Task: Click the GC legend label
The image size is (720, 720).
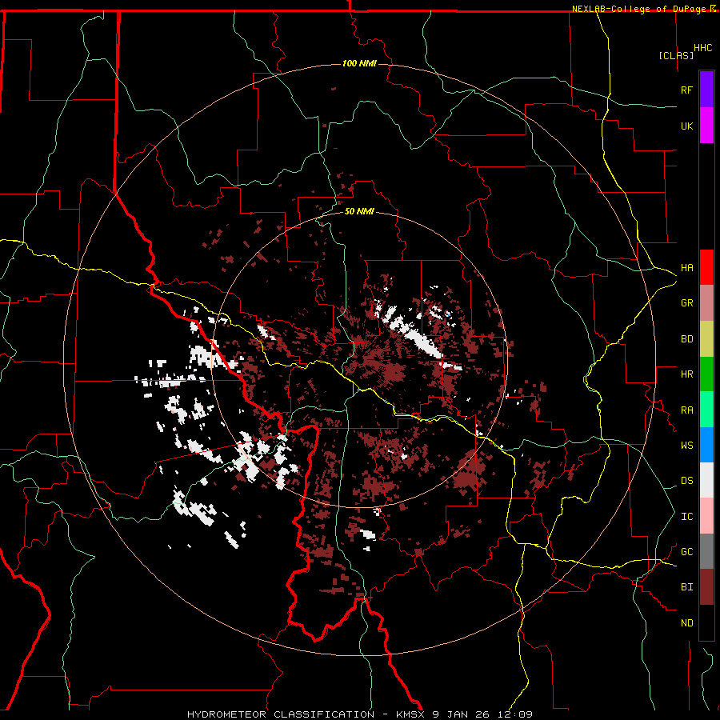Action: [x=686, y=552]
